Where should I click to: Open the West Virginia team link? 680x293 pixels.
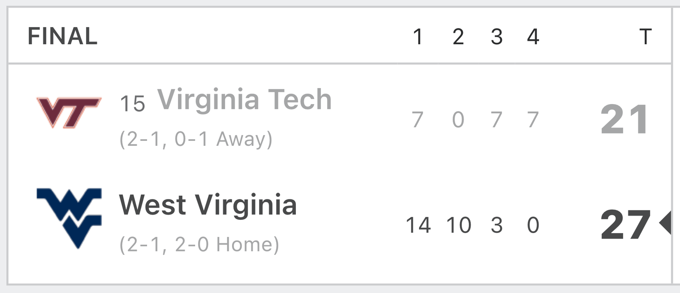coord(208,205)
